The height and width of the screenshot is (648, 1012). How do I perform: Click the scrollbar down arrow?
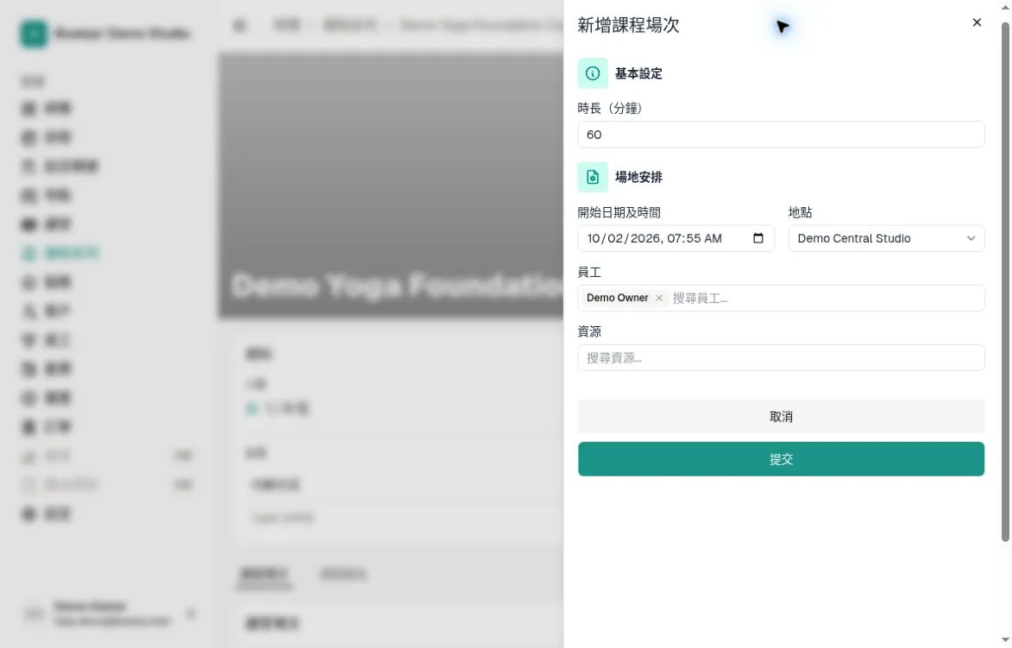(1005, 639)
